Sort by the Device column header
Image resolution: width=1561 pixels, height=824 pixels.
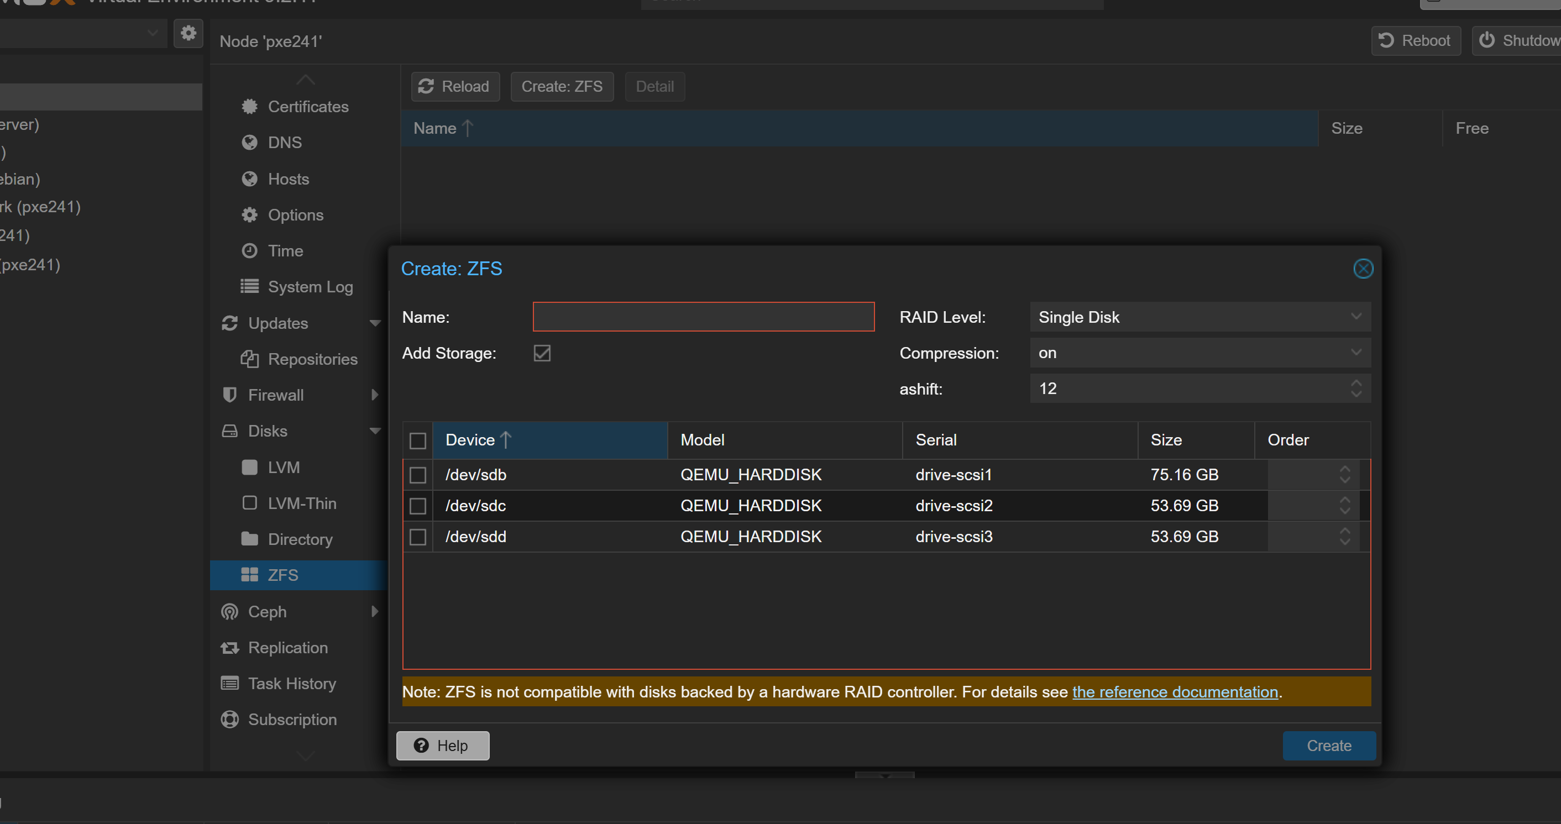(x=550, y=440)
